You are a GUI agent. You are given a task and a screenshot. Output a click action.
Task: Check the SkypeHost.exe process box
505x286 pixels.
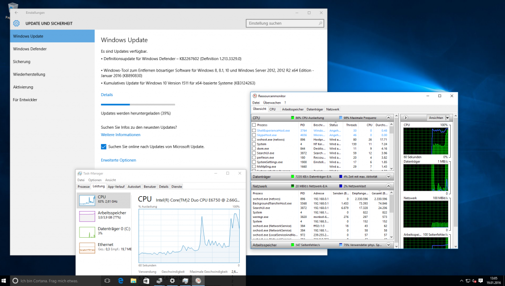[254, 135]
